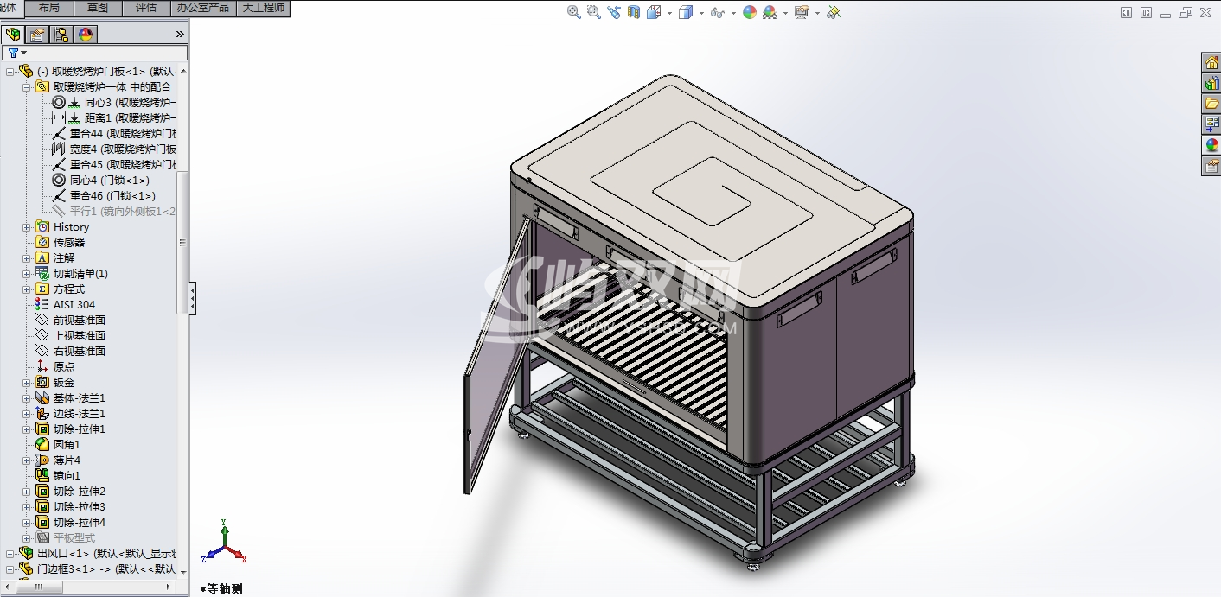Expand the 钣金 sheet metal feature
Image resolution: width=1221 pixels, height=597 pixels.
pos(26,383)
